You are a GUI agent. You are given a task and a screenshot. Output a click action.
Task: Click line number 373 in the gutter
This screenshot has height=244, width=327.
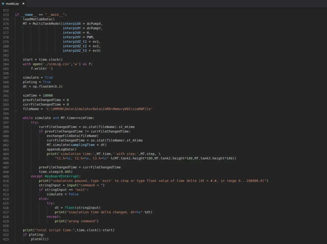pos(6,15)
